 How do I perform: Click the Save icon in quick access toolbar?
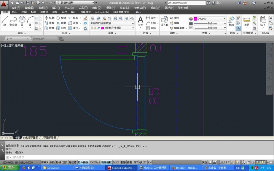point(28,3)
